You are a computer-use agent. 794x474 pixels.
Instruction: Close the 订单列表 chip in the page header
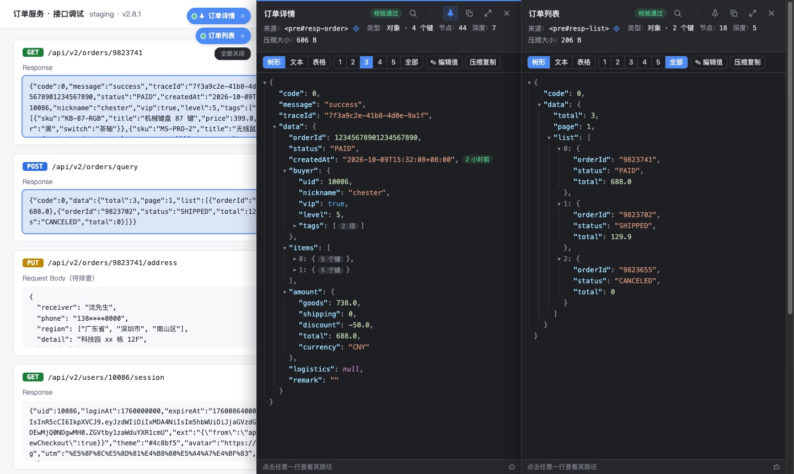[x=243, y=36]
